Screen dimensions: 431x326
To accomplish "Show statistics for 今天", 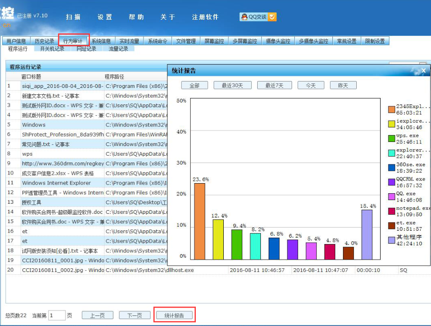I will pyautogui.click(x=311, y=85).
